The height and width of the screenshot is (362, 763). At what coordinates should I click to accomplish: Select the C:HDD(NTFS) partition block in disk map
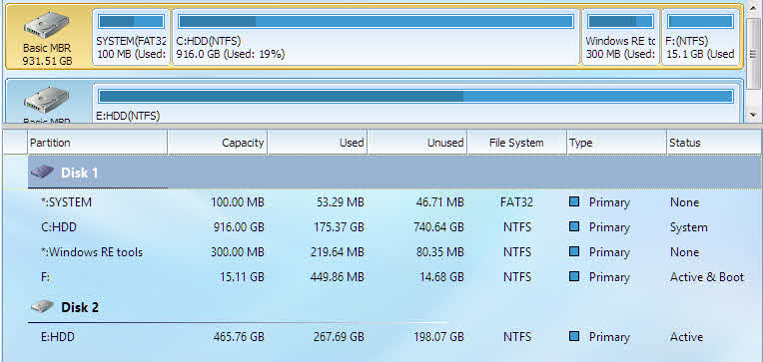[376, 37]
